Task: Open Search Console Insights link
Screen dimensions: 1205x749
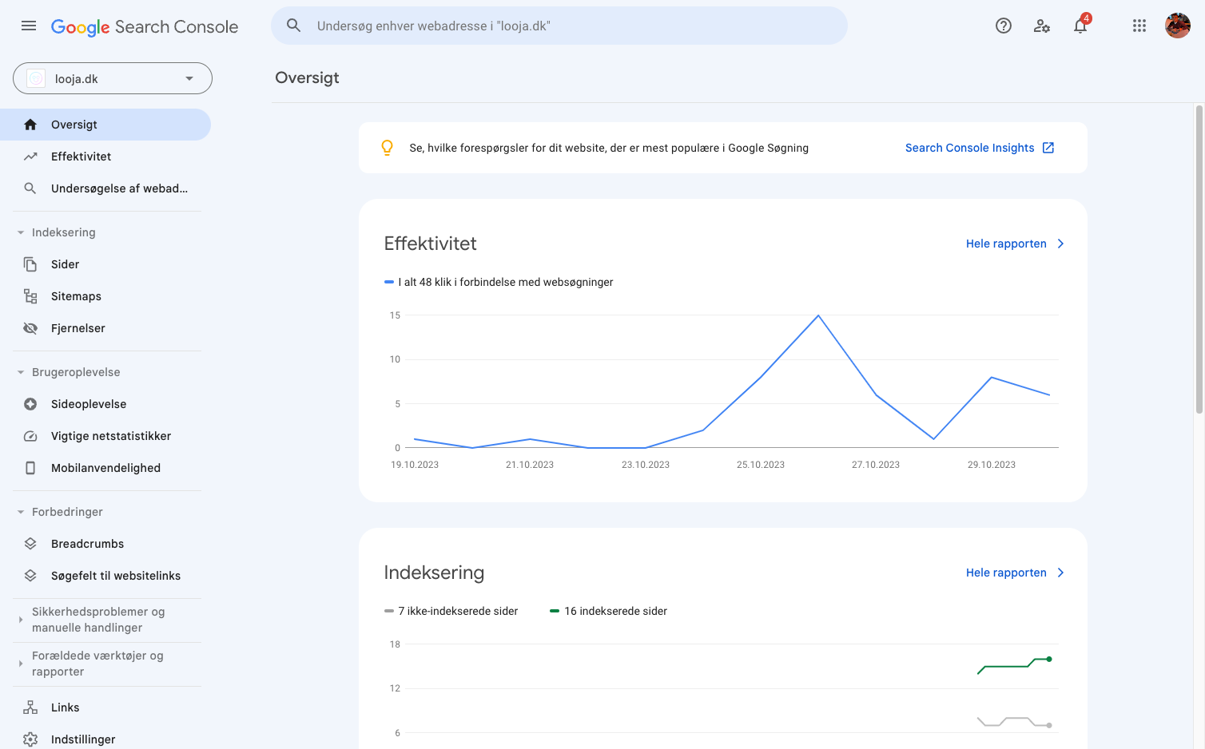Action: (980, 148)
